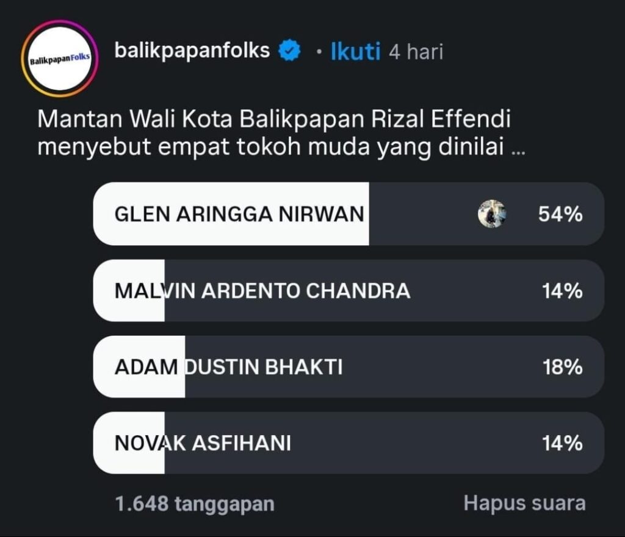The image size is (625, 537).
Task: Open the balikpapanfolks username
Action: point(192,51)
